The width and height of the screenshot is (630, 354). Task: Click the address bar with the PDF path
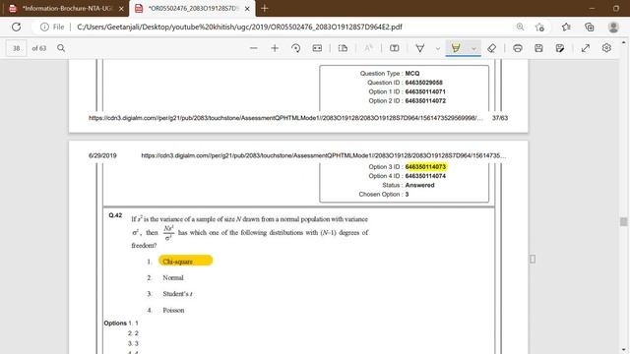click(x=239, y=27)
